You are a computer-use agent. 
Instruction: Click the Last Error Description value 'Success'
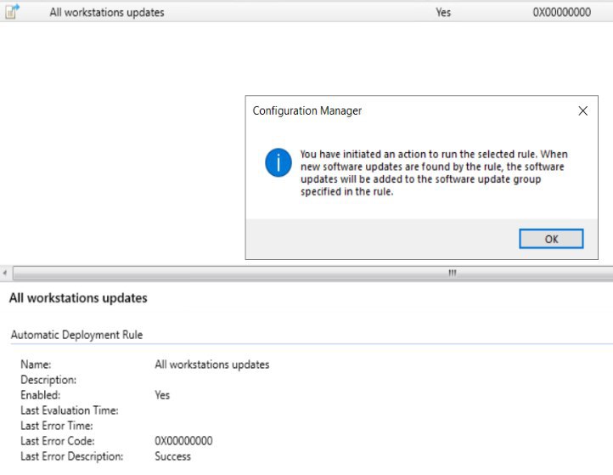click(x=173, y=456)
